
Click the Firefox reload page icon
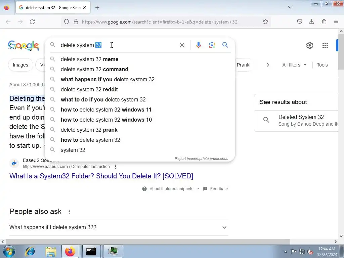click(32, 22)
